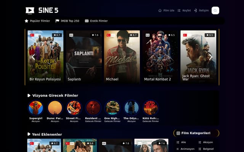Go to previous slide in the carousel
This screenshot has height=152, width=244.
tap(33, 57)
